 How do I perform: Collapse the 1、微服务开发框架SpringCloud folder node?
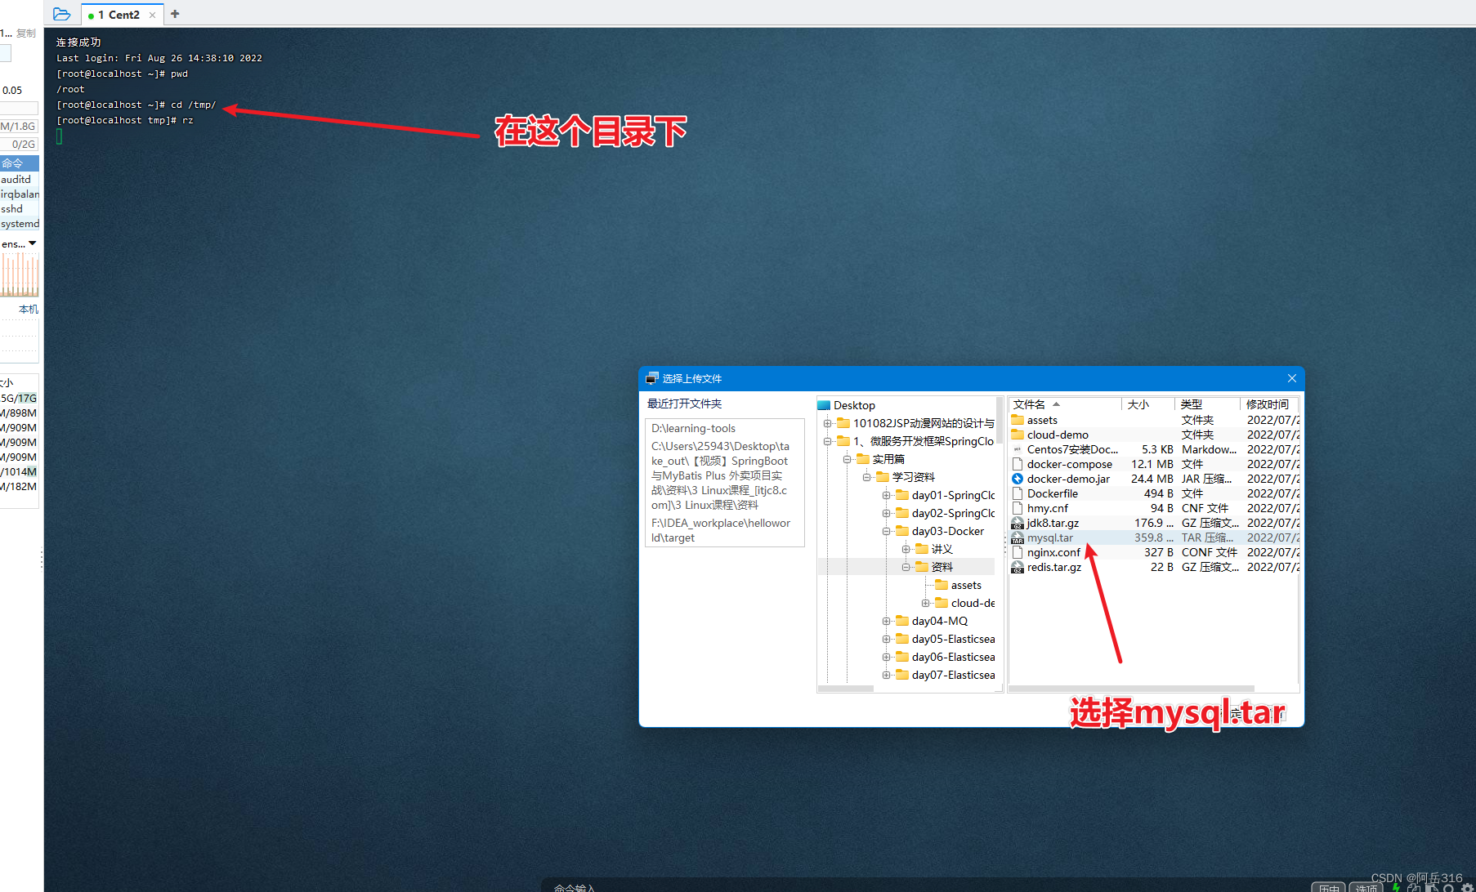pyautogui.click(x=827, y=441)
